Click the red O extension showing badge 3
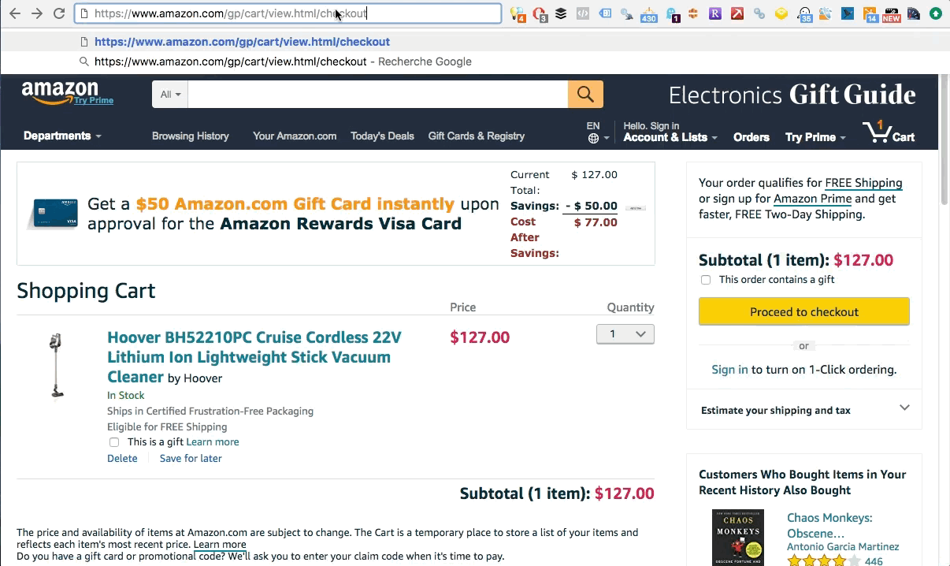This screenshot has width=950, height=566. tap(539, 13)
